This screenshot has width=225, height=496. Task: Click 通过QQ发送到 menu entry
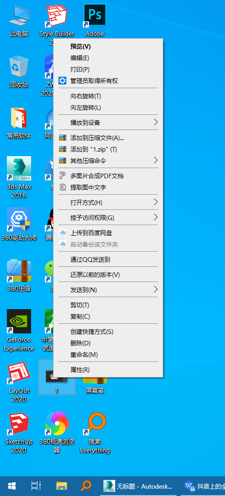click(x=108, y=259)
